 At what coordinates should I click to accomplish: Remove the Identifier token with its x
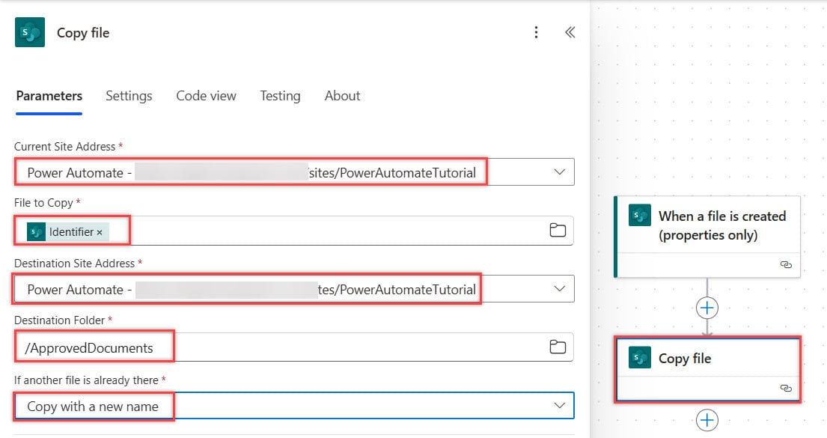(99, 232)
